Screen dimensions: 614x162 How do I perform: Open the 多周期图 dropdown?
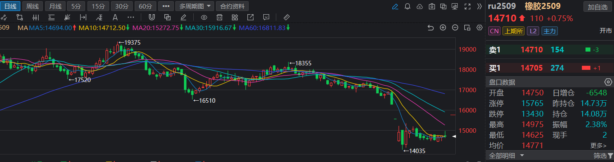click(x=195, y=6)
